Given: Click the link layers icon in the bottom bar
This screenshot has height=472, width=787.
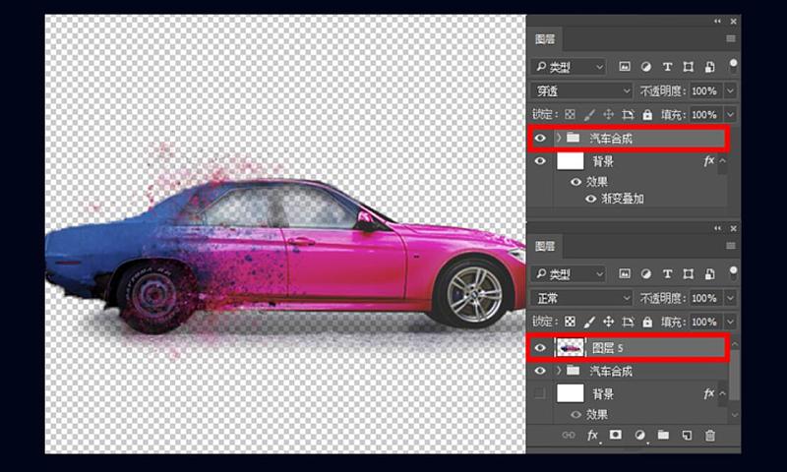Looking at the screenshot, I should click(569, 435).
